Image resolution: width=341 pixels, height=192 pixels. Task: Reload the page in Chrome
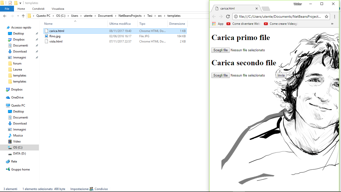[228, 16]
